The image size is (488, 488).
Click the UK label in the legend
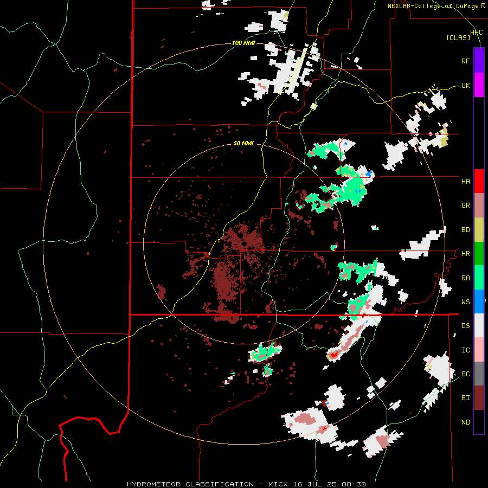click(x=465, y=85)
